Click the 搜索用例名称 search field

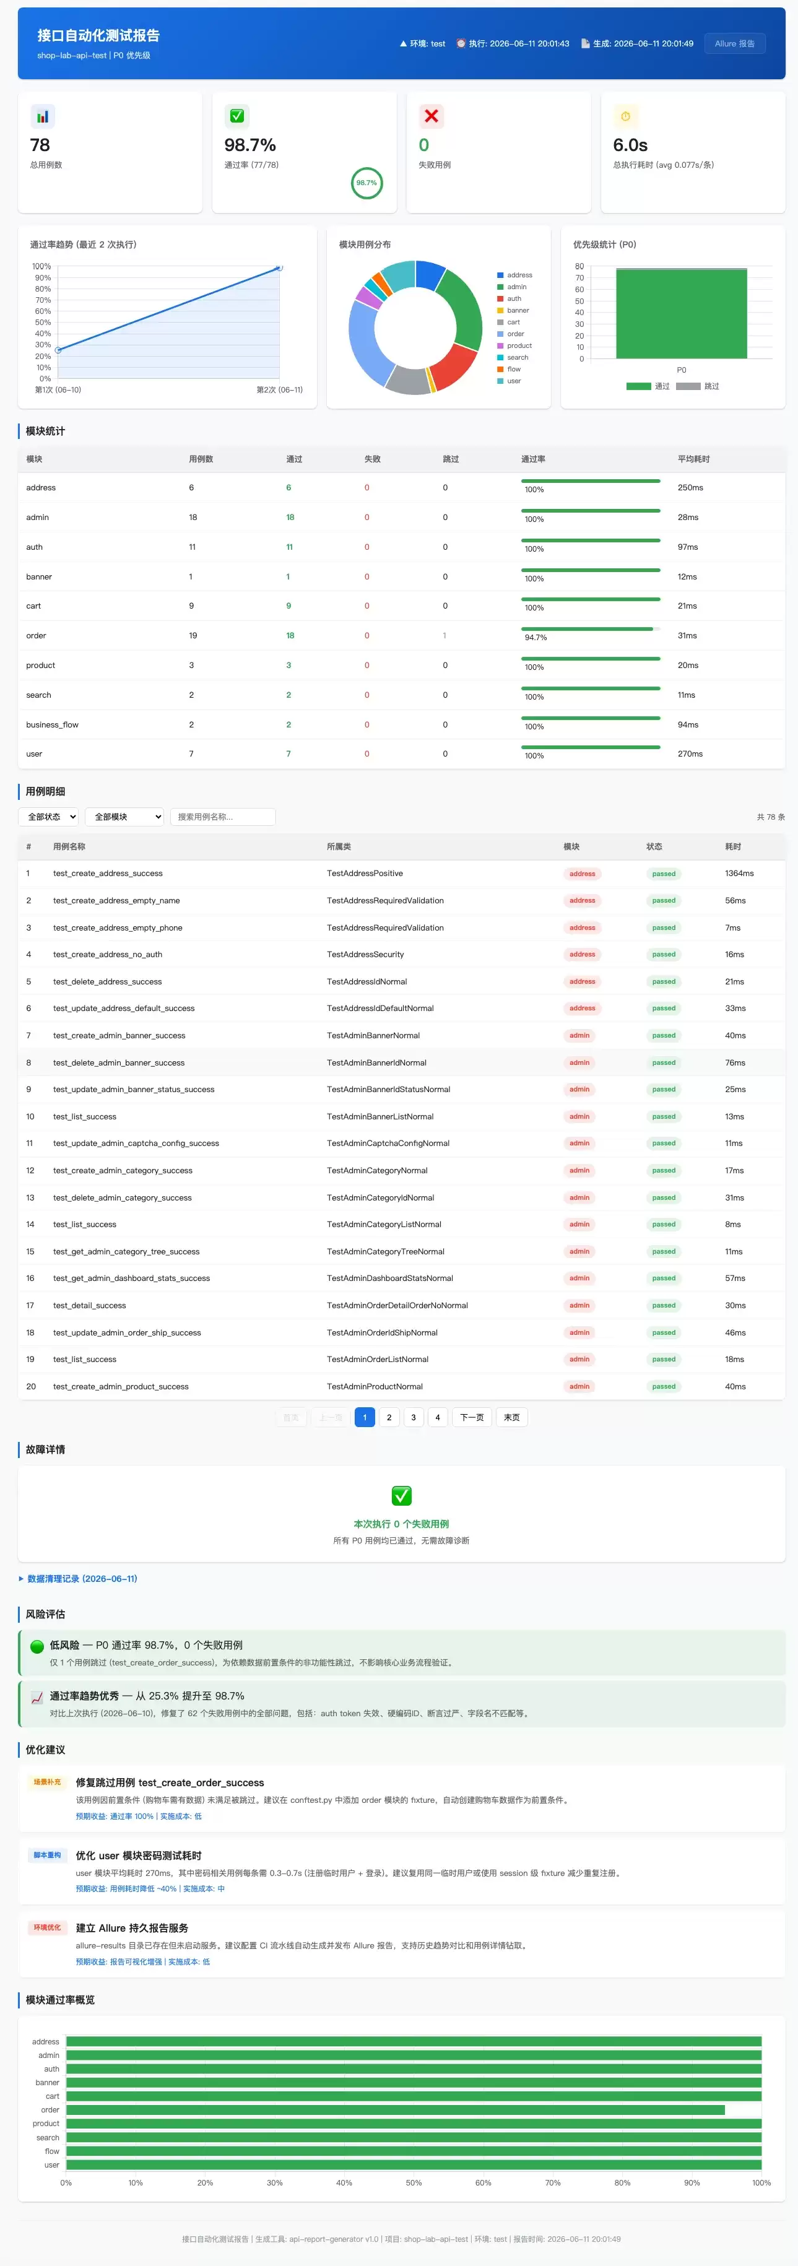pyautogui.click(x=223, y=817)
